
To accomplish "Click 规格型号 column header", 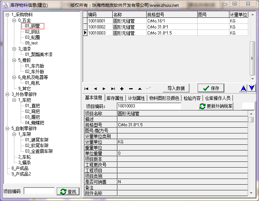I will 172,15.
